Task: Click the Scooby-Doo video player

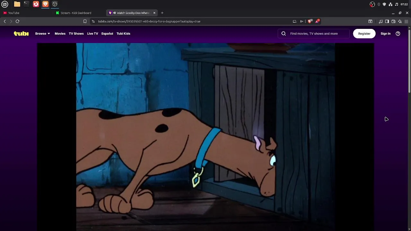Action: click(x=205, y=137)
